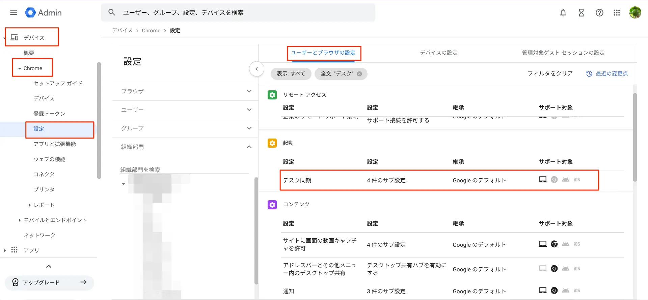Collapse the left settings panel arrow
648x300 pixels.
[256, 69]
